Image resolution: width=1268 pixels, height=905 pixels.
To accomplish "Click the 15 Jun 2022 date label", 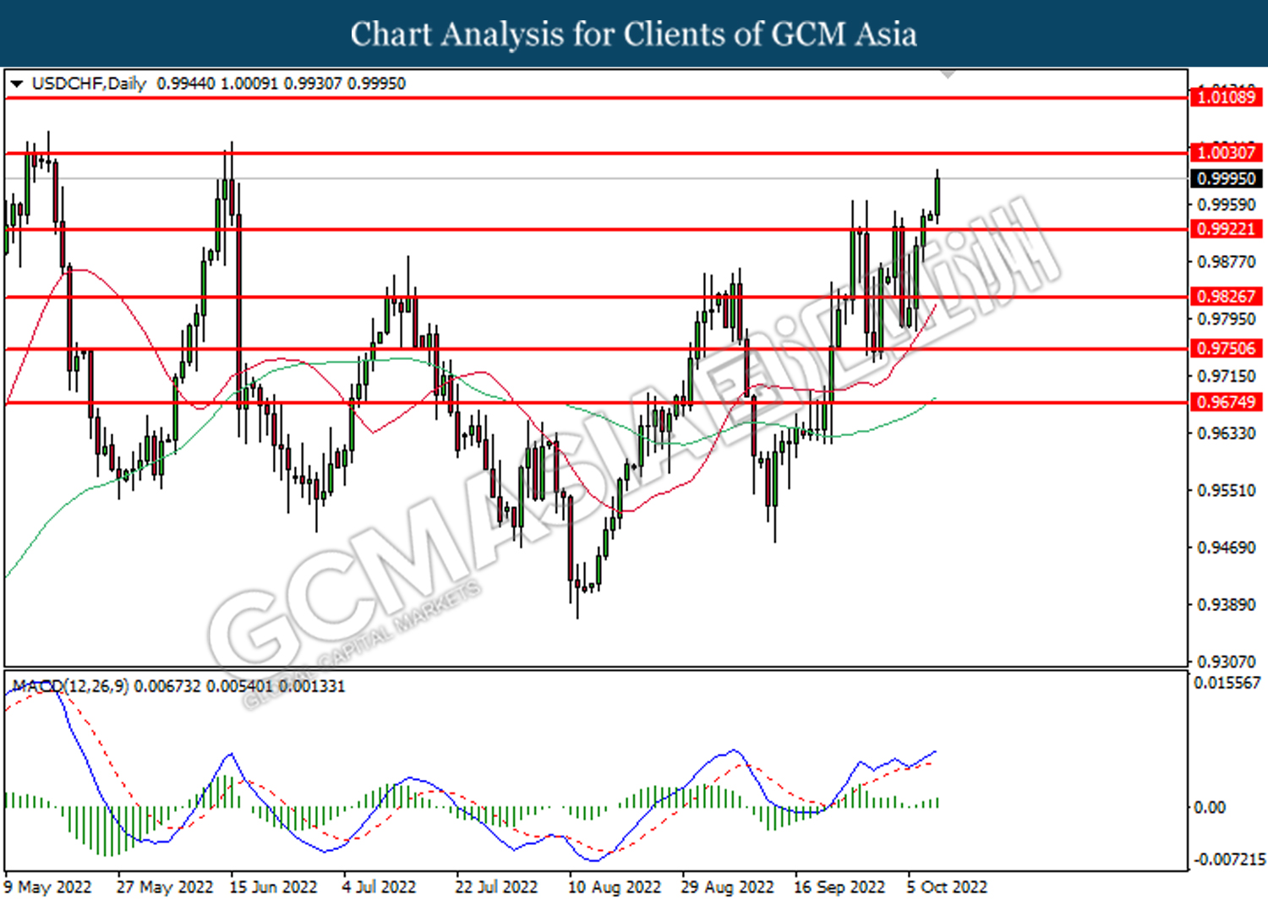I will [x=273, y=887].
